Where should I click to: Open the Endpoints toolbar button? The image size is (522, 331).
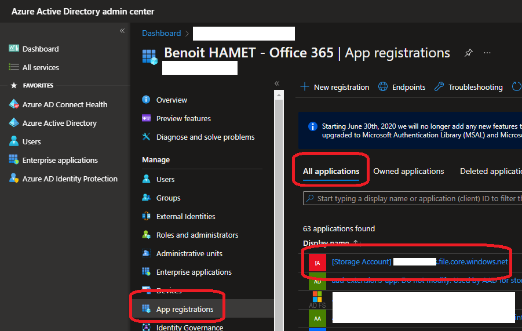coord(402,87)
